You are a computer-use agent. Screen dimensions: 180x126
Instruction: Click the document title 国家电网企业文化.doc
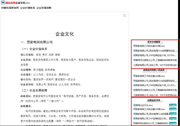click(x=18, y=3)
